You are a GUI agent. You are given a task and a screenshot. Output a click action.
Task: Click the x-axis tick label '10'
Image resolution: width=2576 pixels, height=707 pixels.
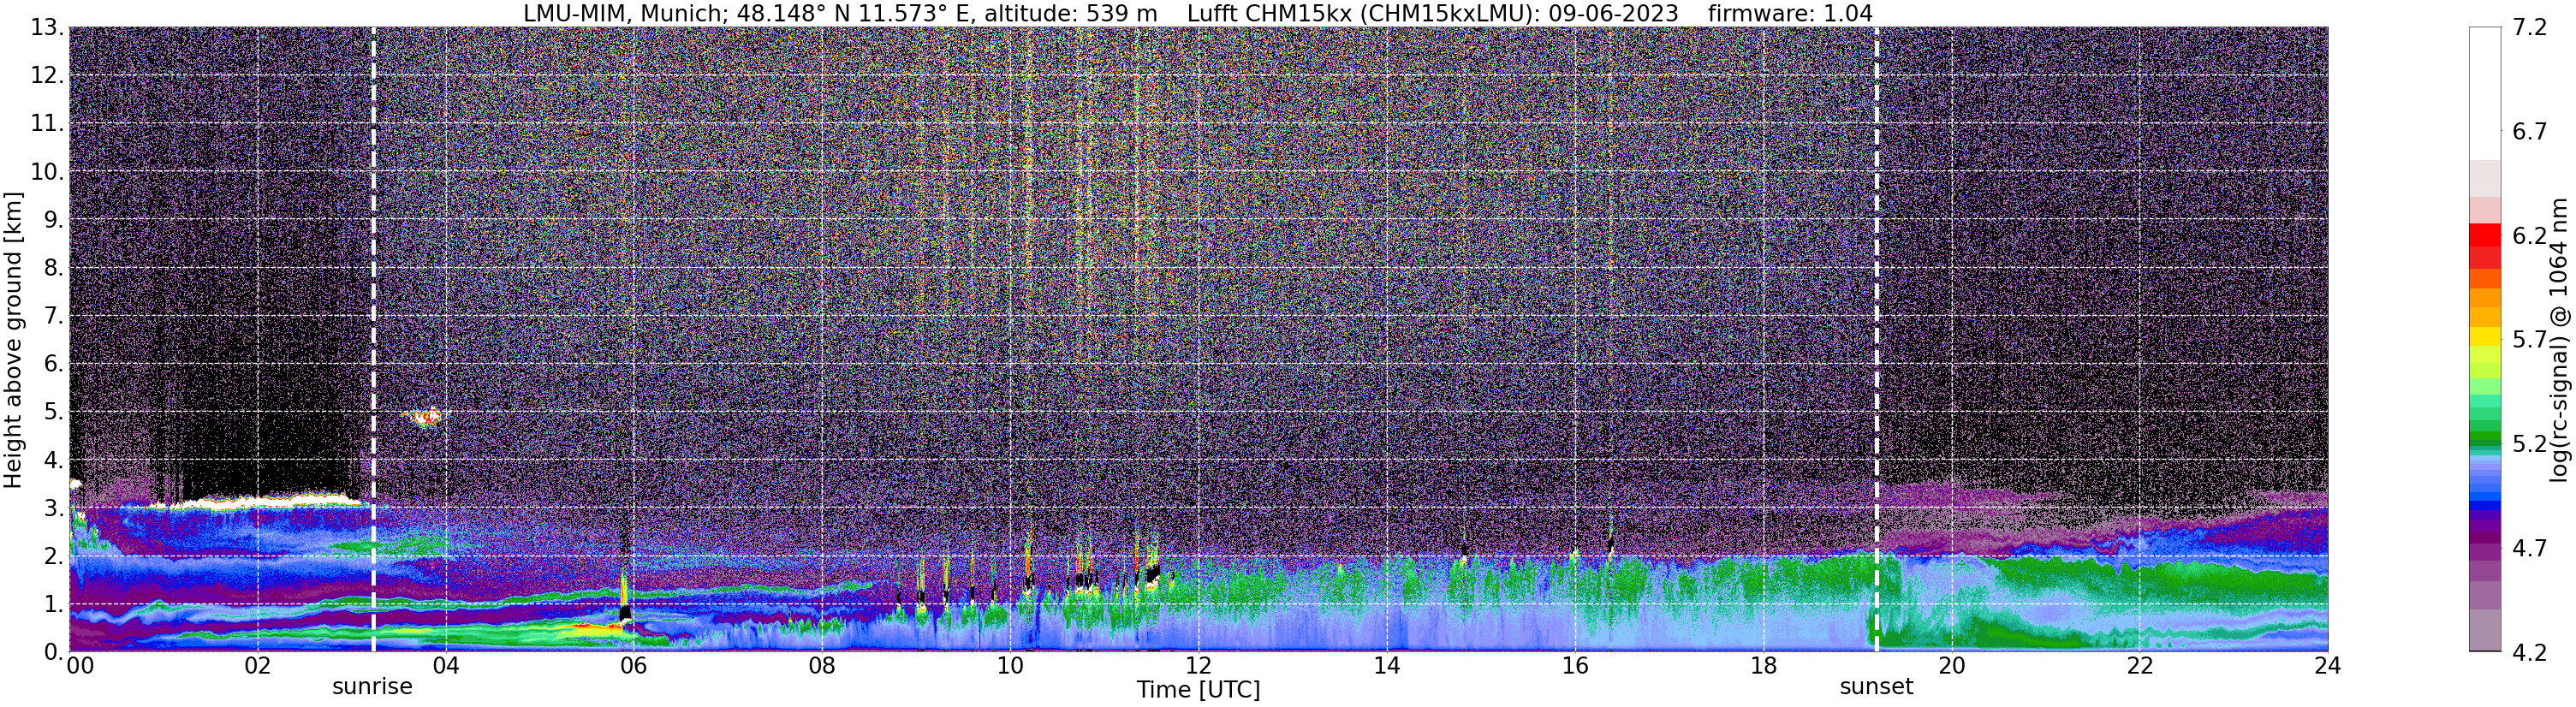(x=1010, y=666)
